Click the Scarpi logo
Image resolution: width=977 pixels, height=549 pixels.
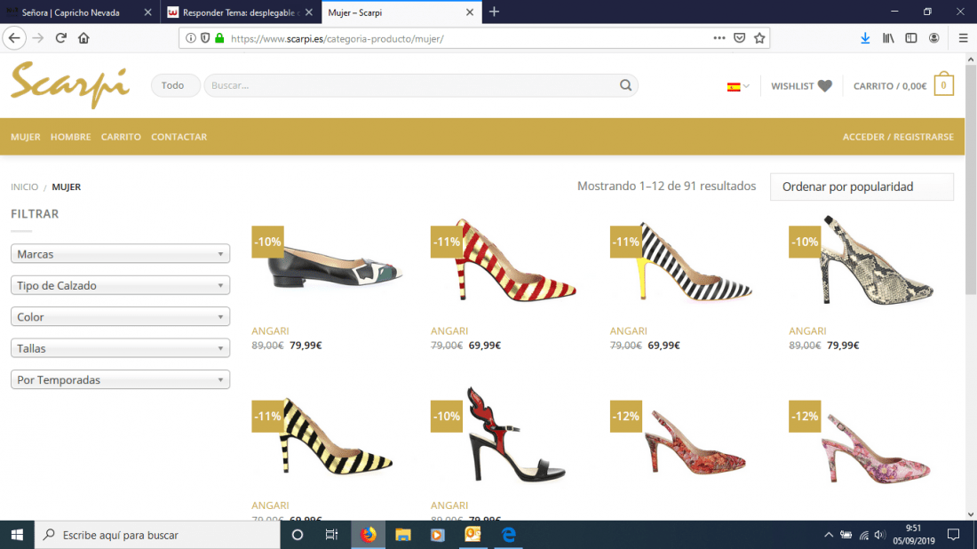point(70,84)
